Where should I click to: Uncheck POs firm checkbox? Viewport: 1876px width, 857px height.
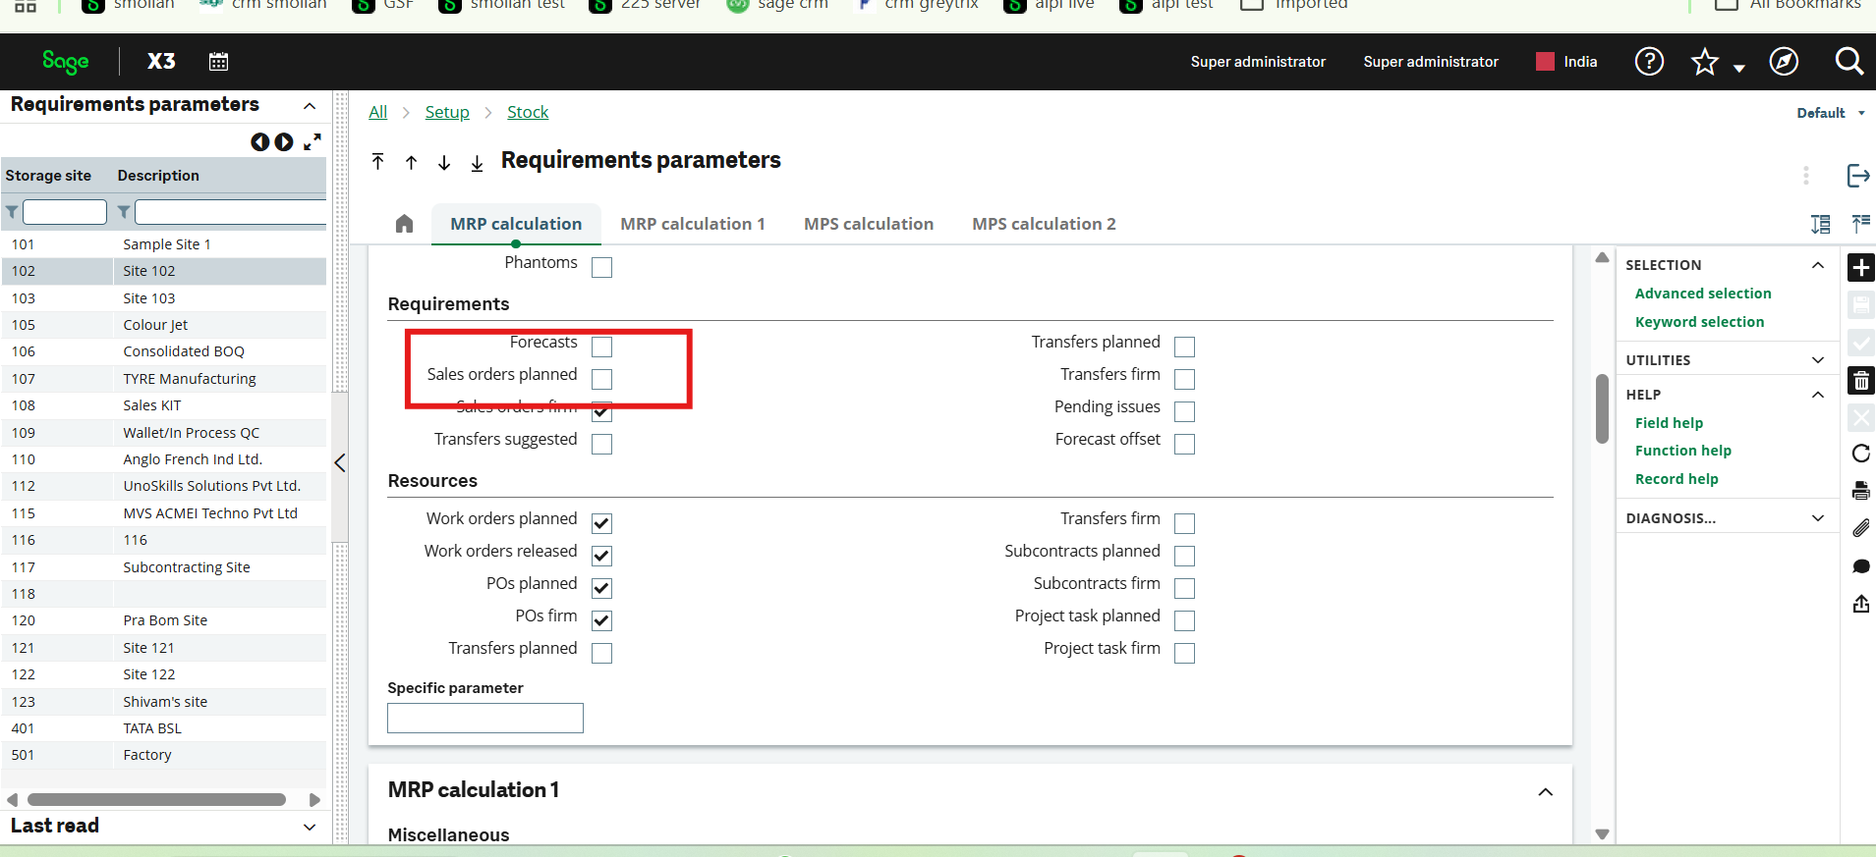[x=602, y=620]
